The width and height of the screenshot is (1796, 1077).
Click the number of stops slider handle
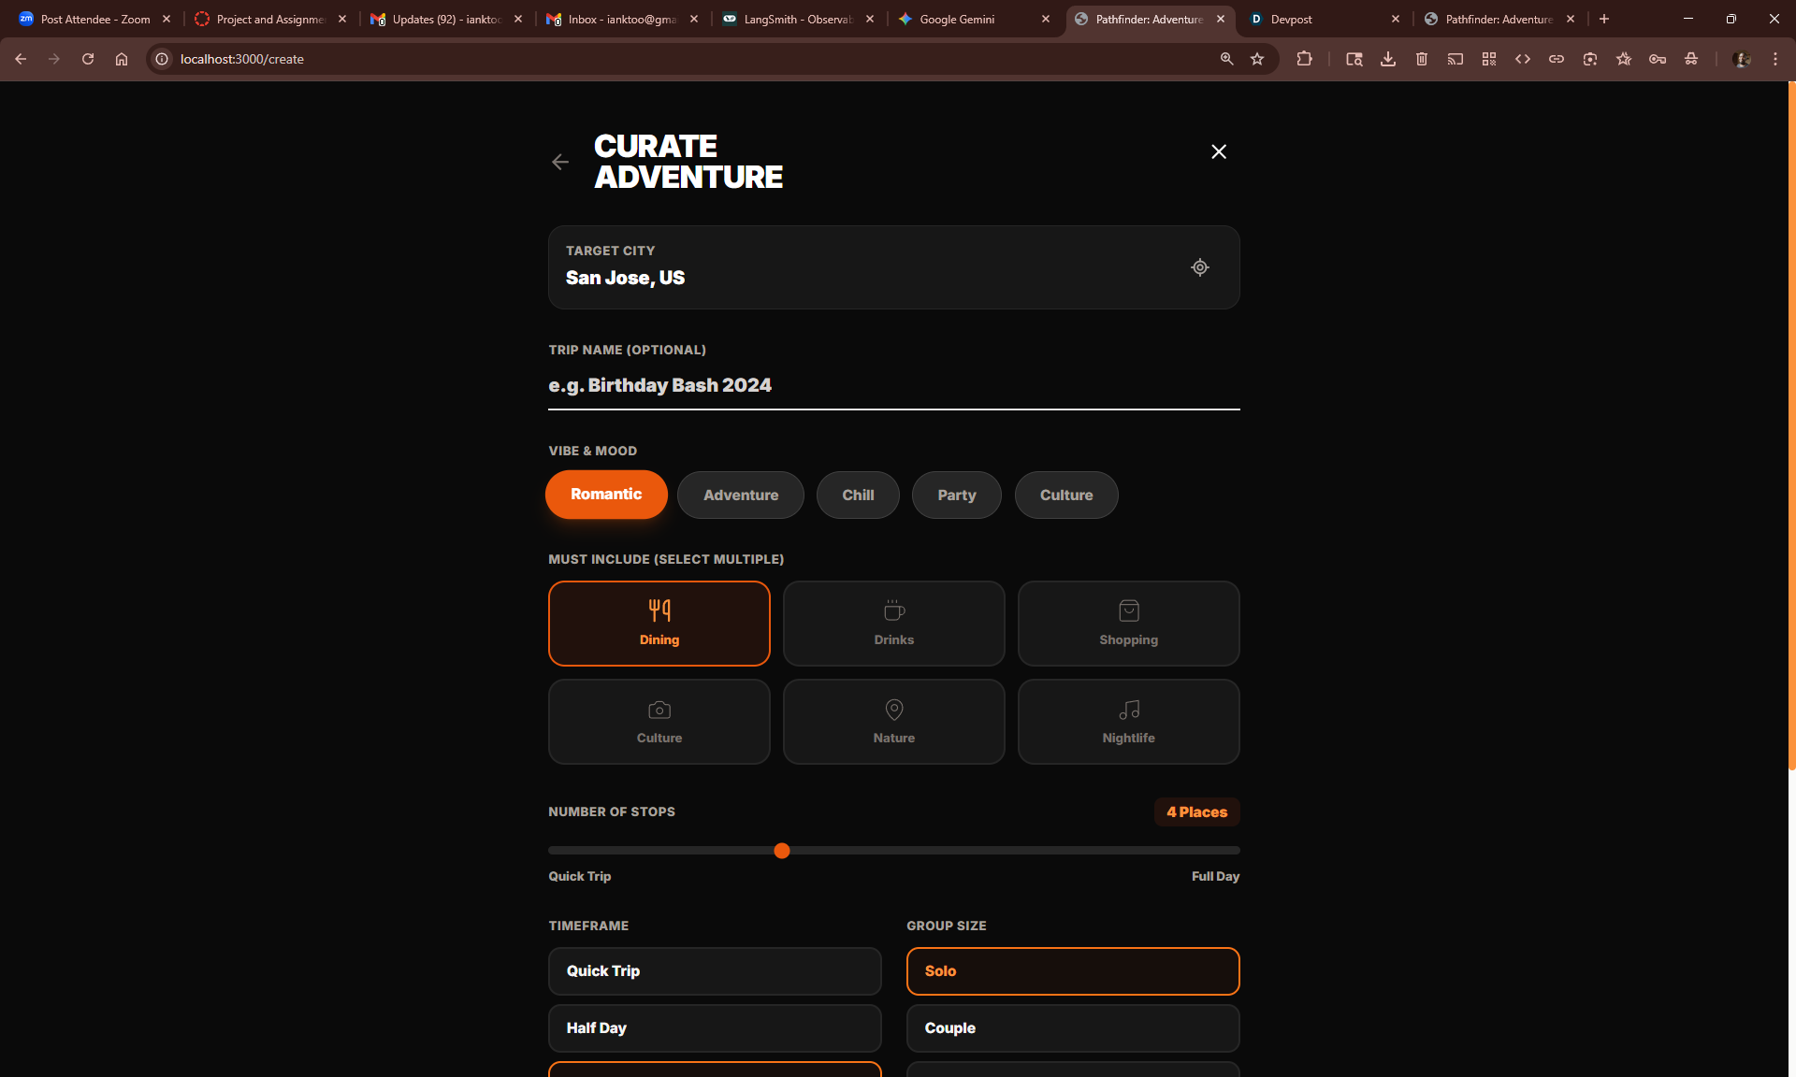point(782,851)
